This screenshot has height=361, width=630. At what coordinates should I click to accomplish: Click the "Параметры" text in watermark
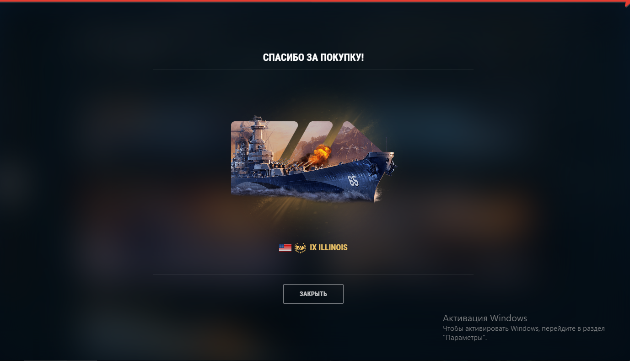pos(464,338)
